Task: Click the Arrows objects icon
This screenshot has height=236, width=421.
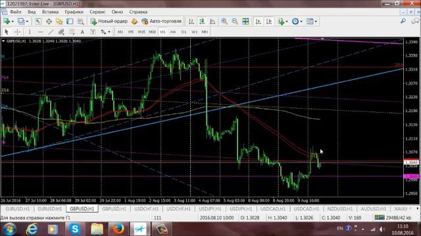Action: [103, 32]
